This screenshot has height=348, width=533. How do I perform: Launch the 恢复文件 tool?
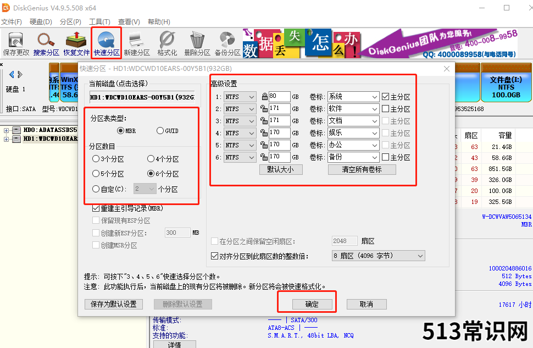(x=76, y=44)
